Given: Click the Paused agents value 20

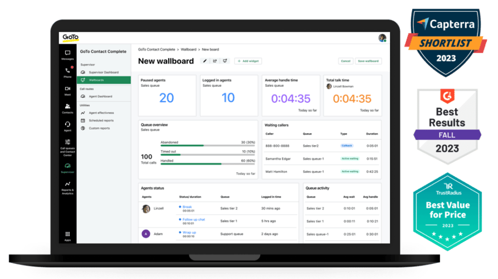Looking at the screenshot, I should click(167, 98).
